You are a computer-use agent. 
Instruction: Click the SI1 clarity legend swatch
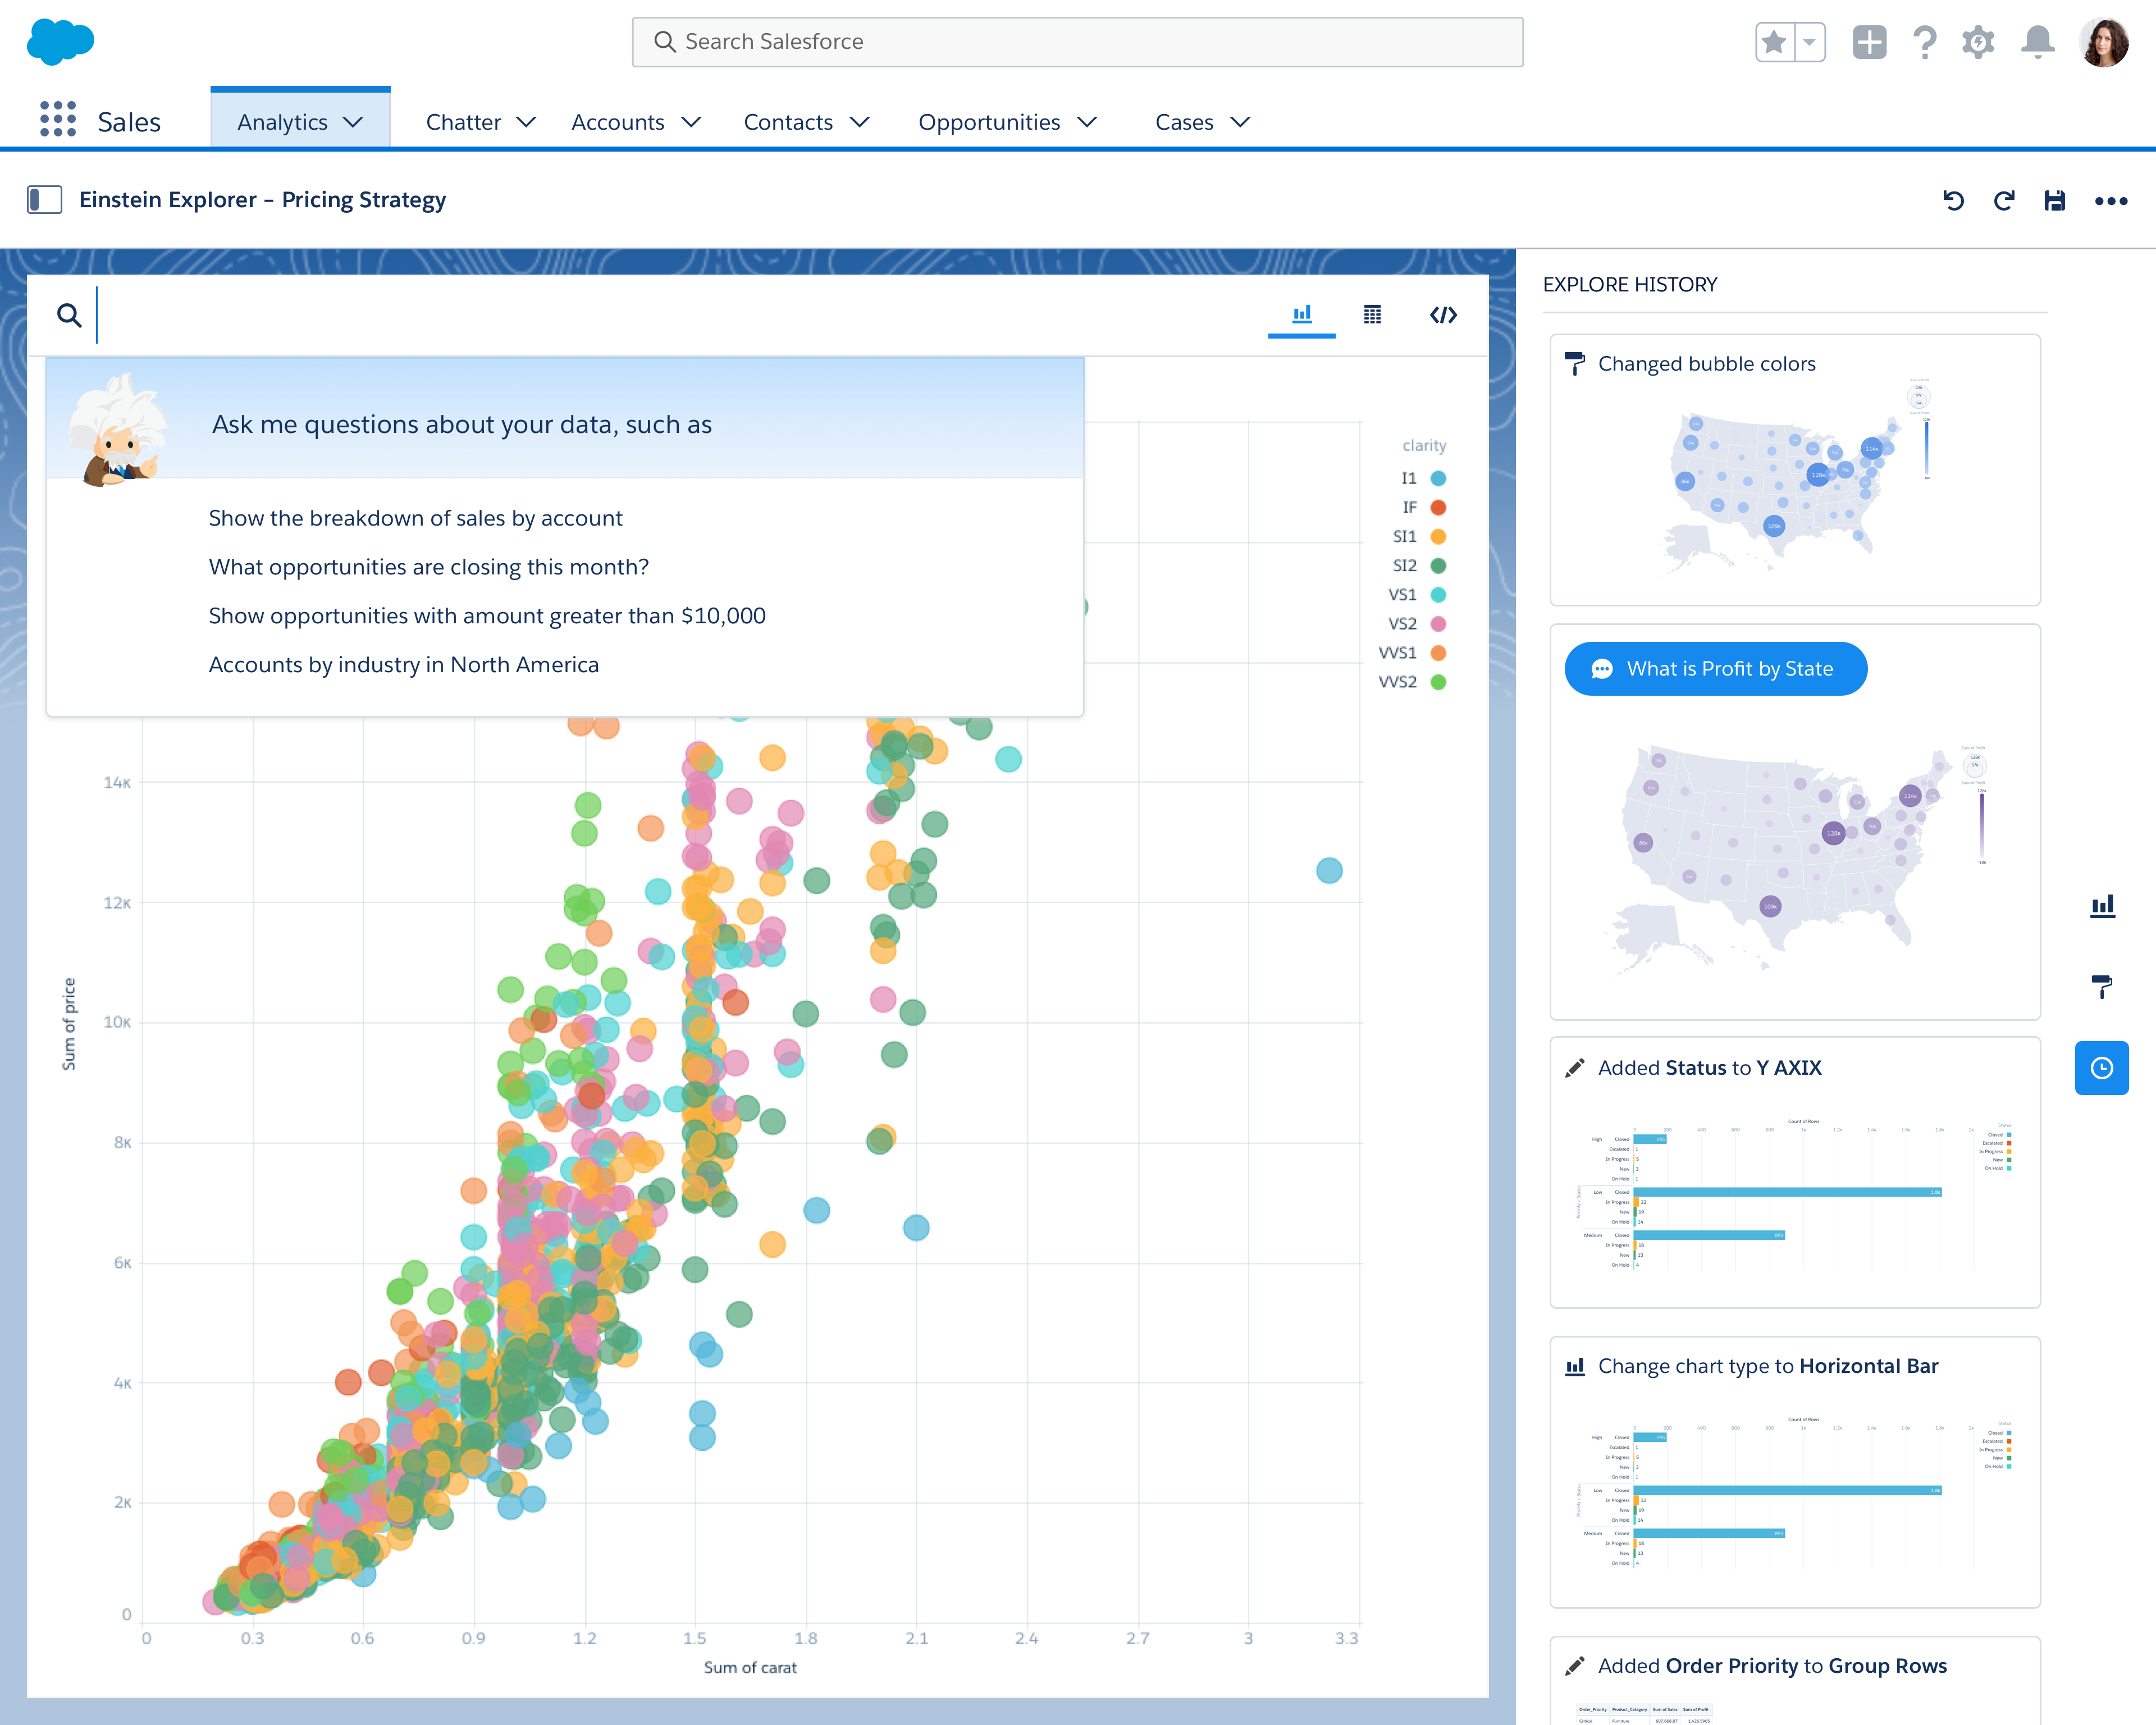click(x=1438, y=536)
